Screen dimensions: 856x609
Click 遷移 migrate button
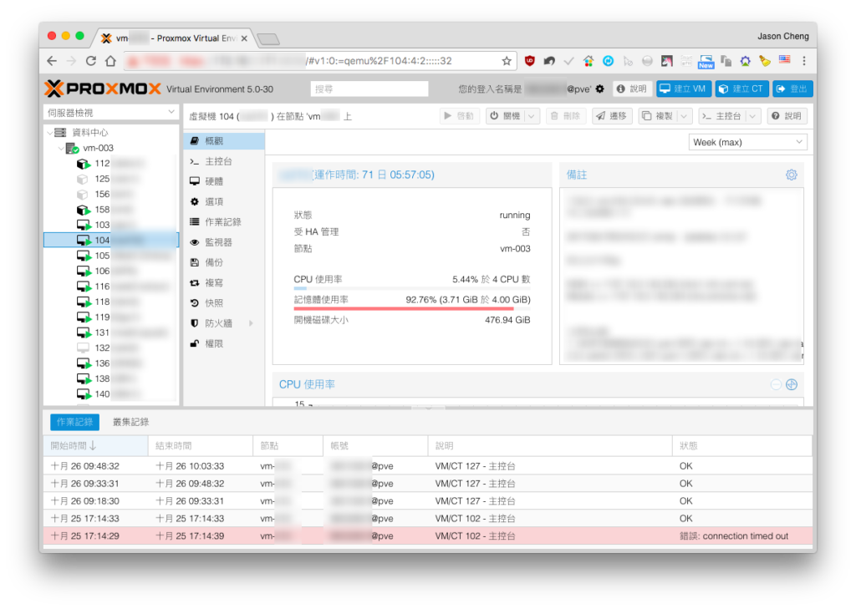click(611, 116)
